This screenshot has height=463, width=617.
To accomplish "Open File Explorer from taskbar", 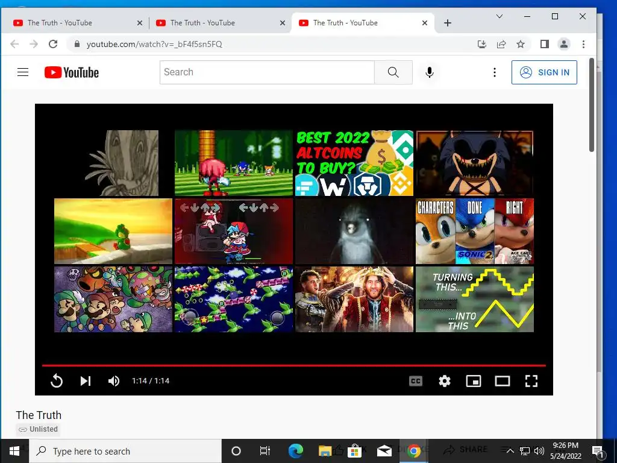I will (x=325, y=451).
